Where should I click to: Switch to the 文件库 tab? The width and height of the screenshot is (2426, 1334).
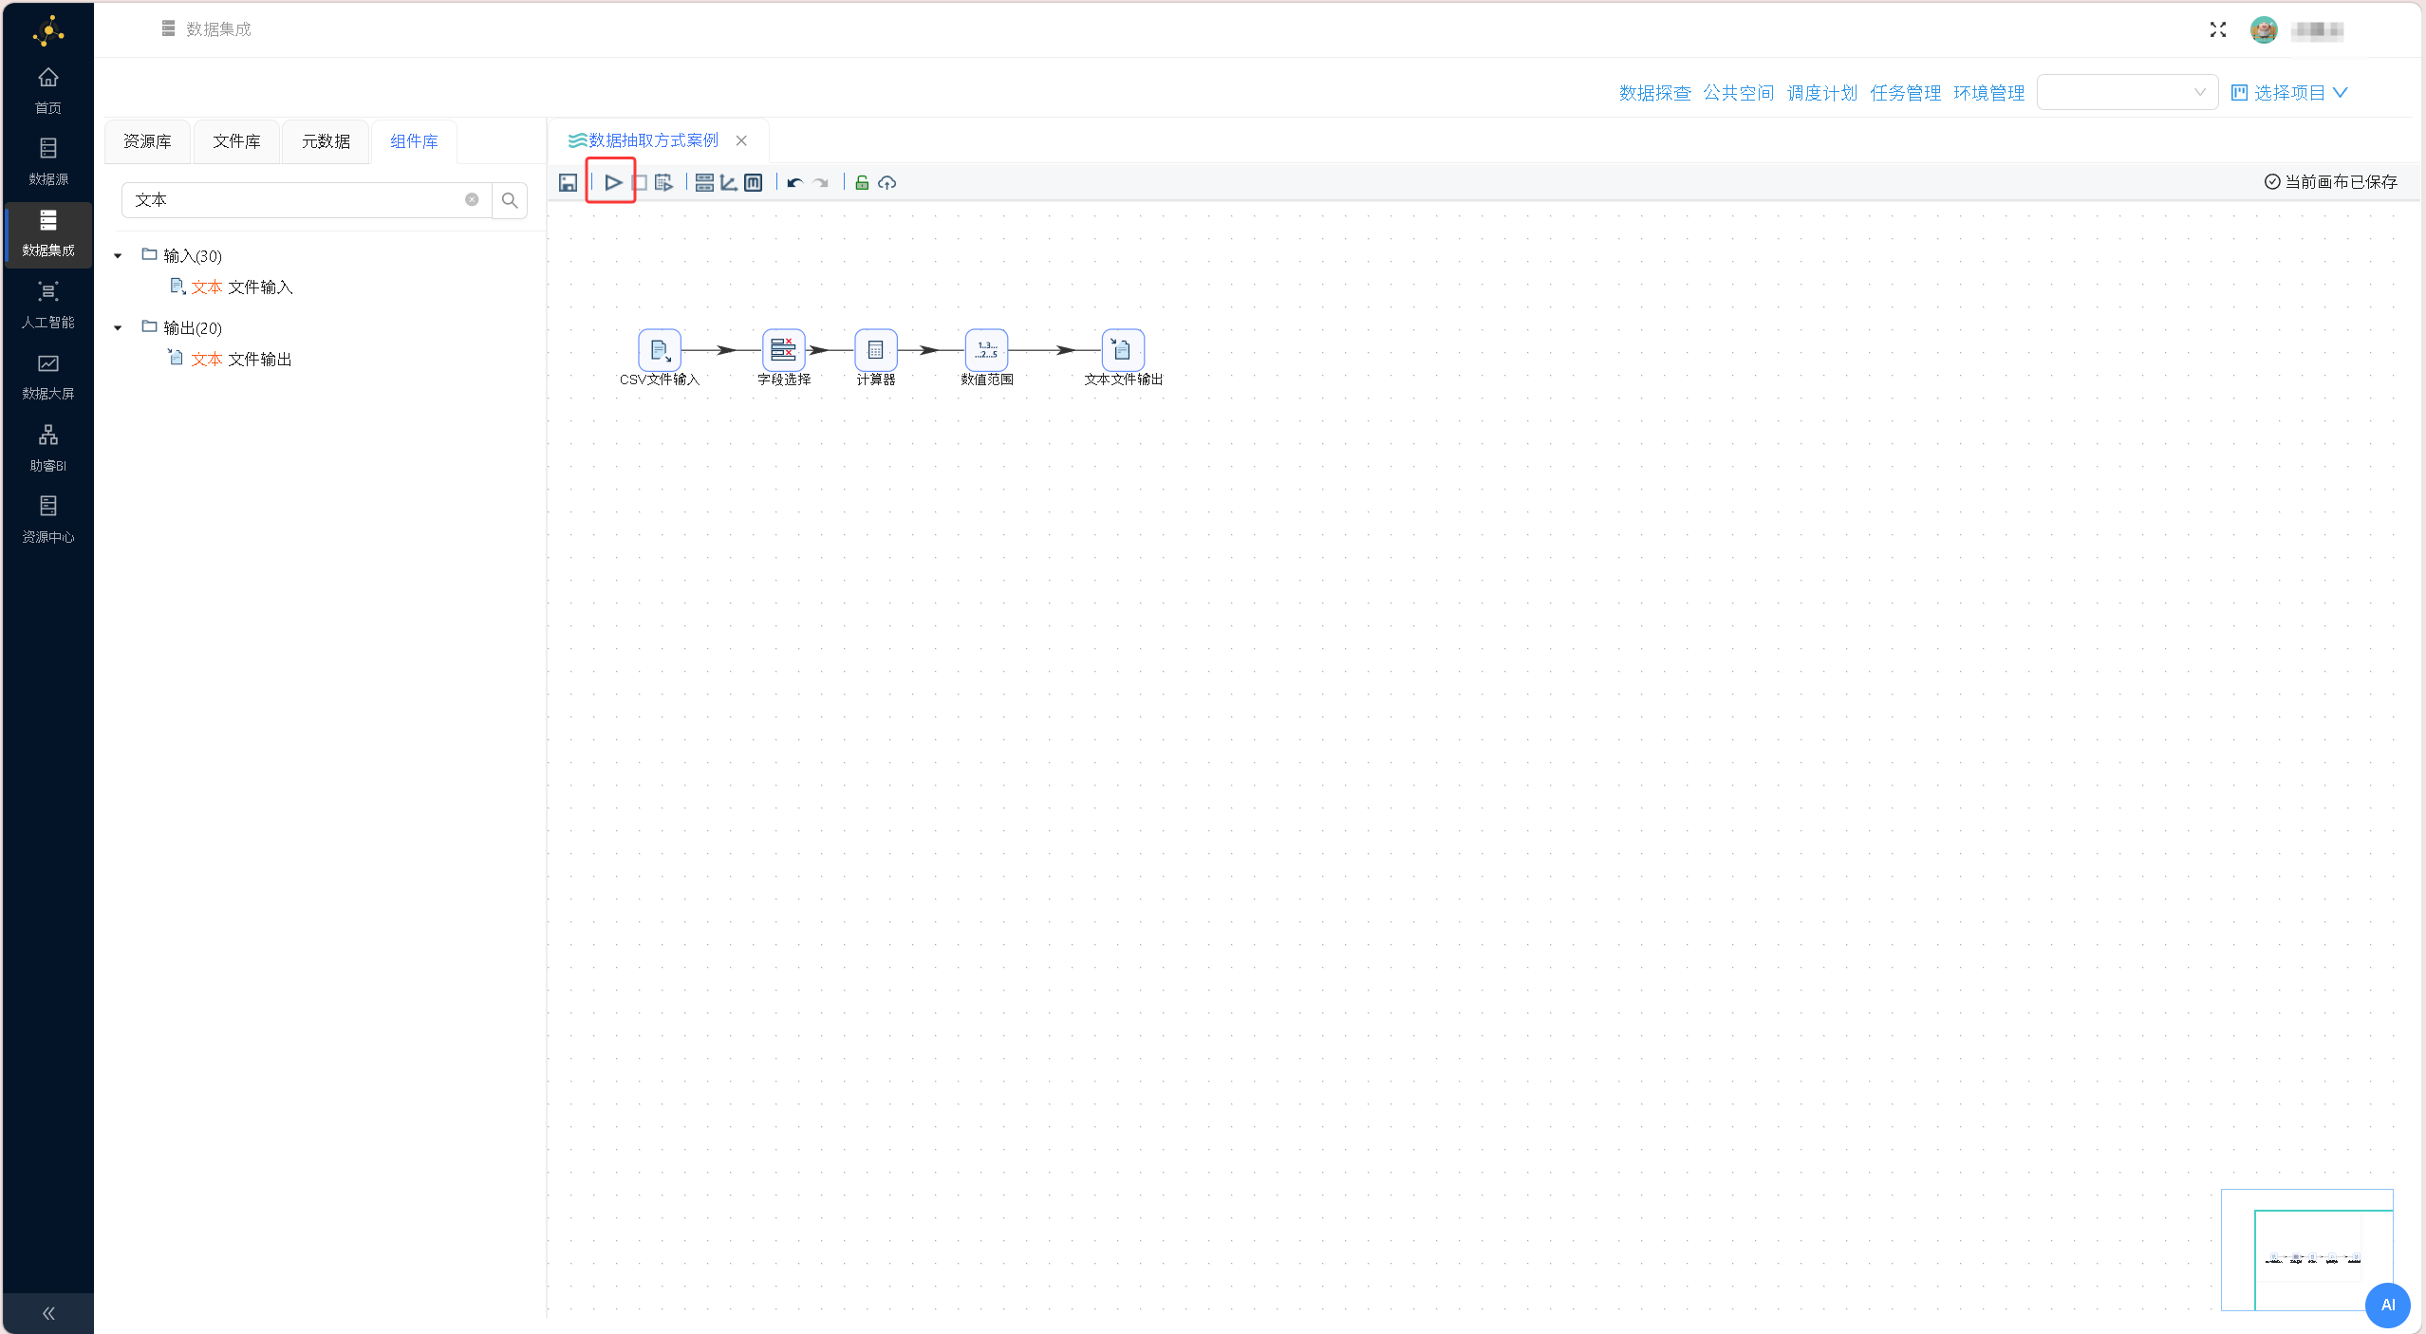(236, 141)
